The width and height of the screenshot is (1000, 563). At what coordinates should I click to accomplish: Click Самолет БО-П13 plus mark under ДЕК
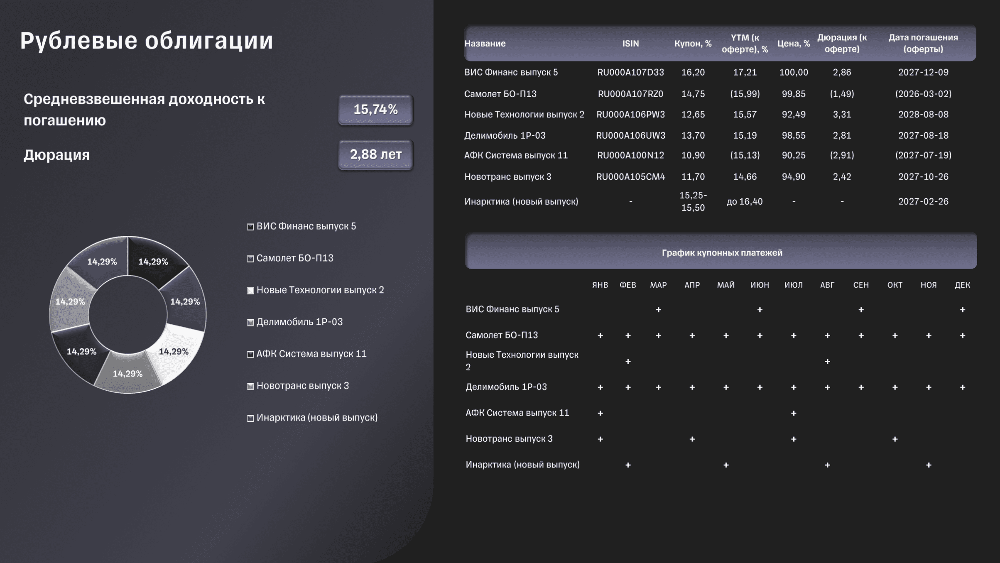coord(962,336)
